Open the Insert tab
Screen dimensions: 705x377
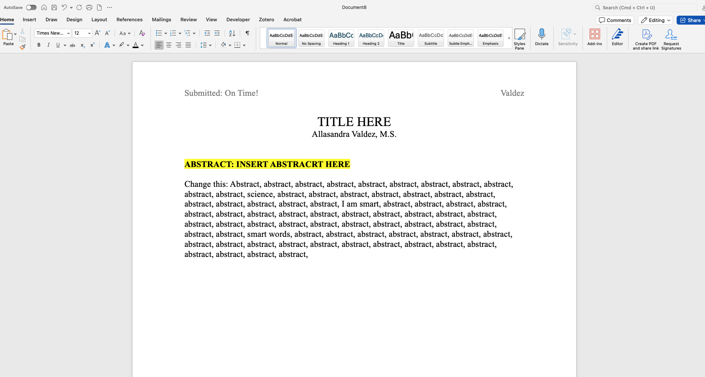(29, 20)
